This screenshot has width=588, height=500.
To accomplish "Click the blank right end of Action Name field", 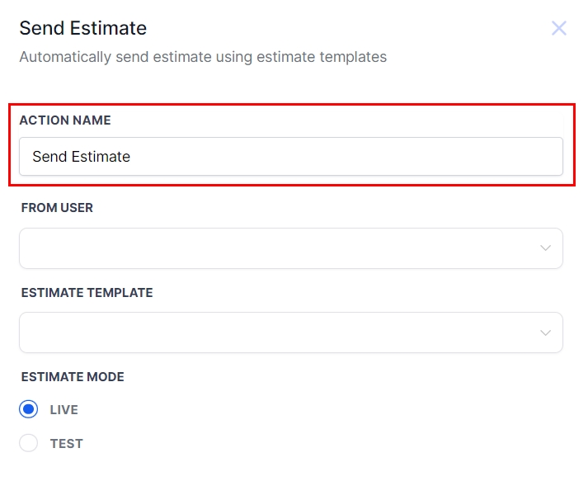I will click(x=511, y=157).
